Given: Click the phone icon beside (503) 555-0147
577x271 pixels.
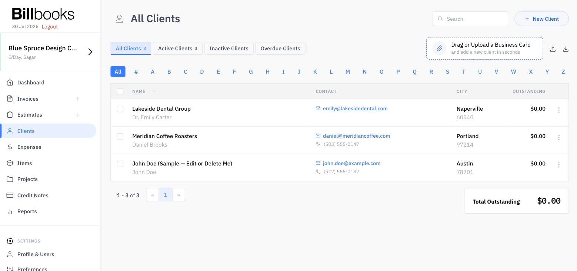Looking at the screenshot, I should 318,144.
